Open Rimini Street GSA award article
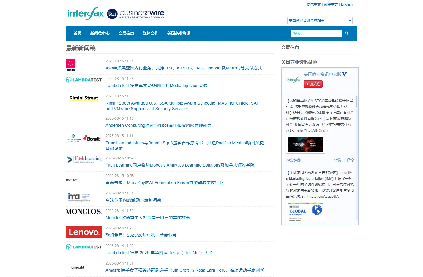The height and width of the screenshot is (277, 423). pos(182,106)
